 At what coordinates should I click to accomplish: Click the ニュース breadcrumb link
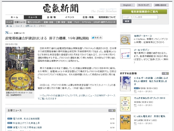click(19, 26)
